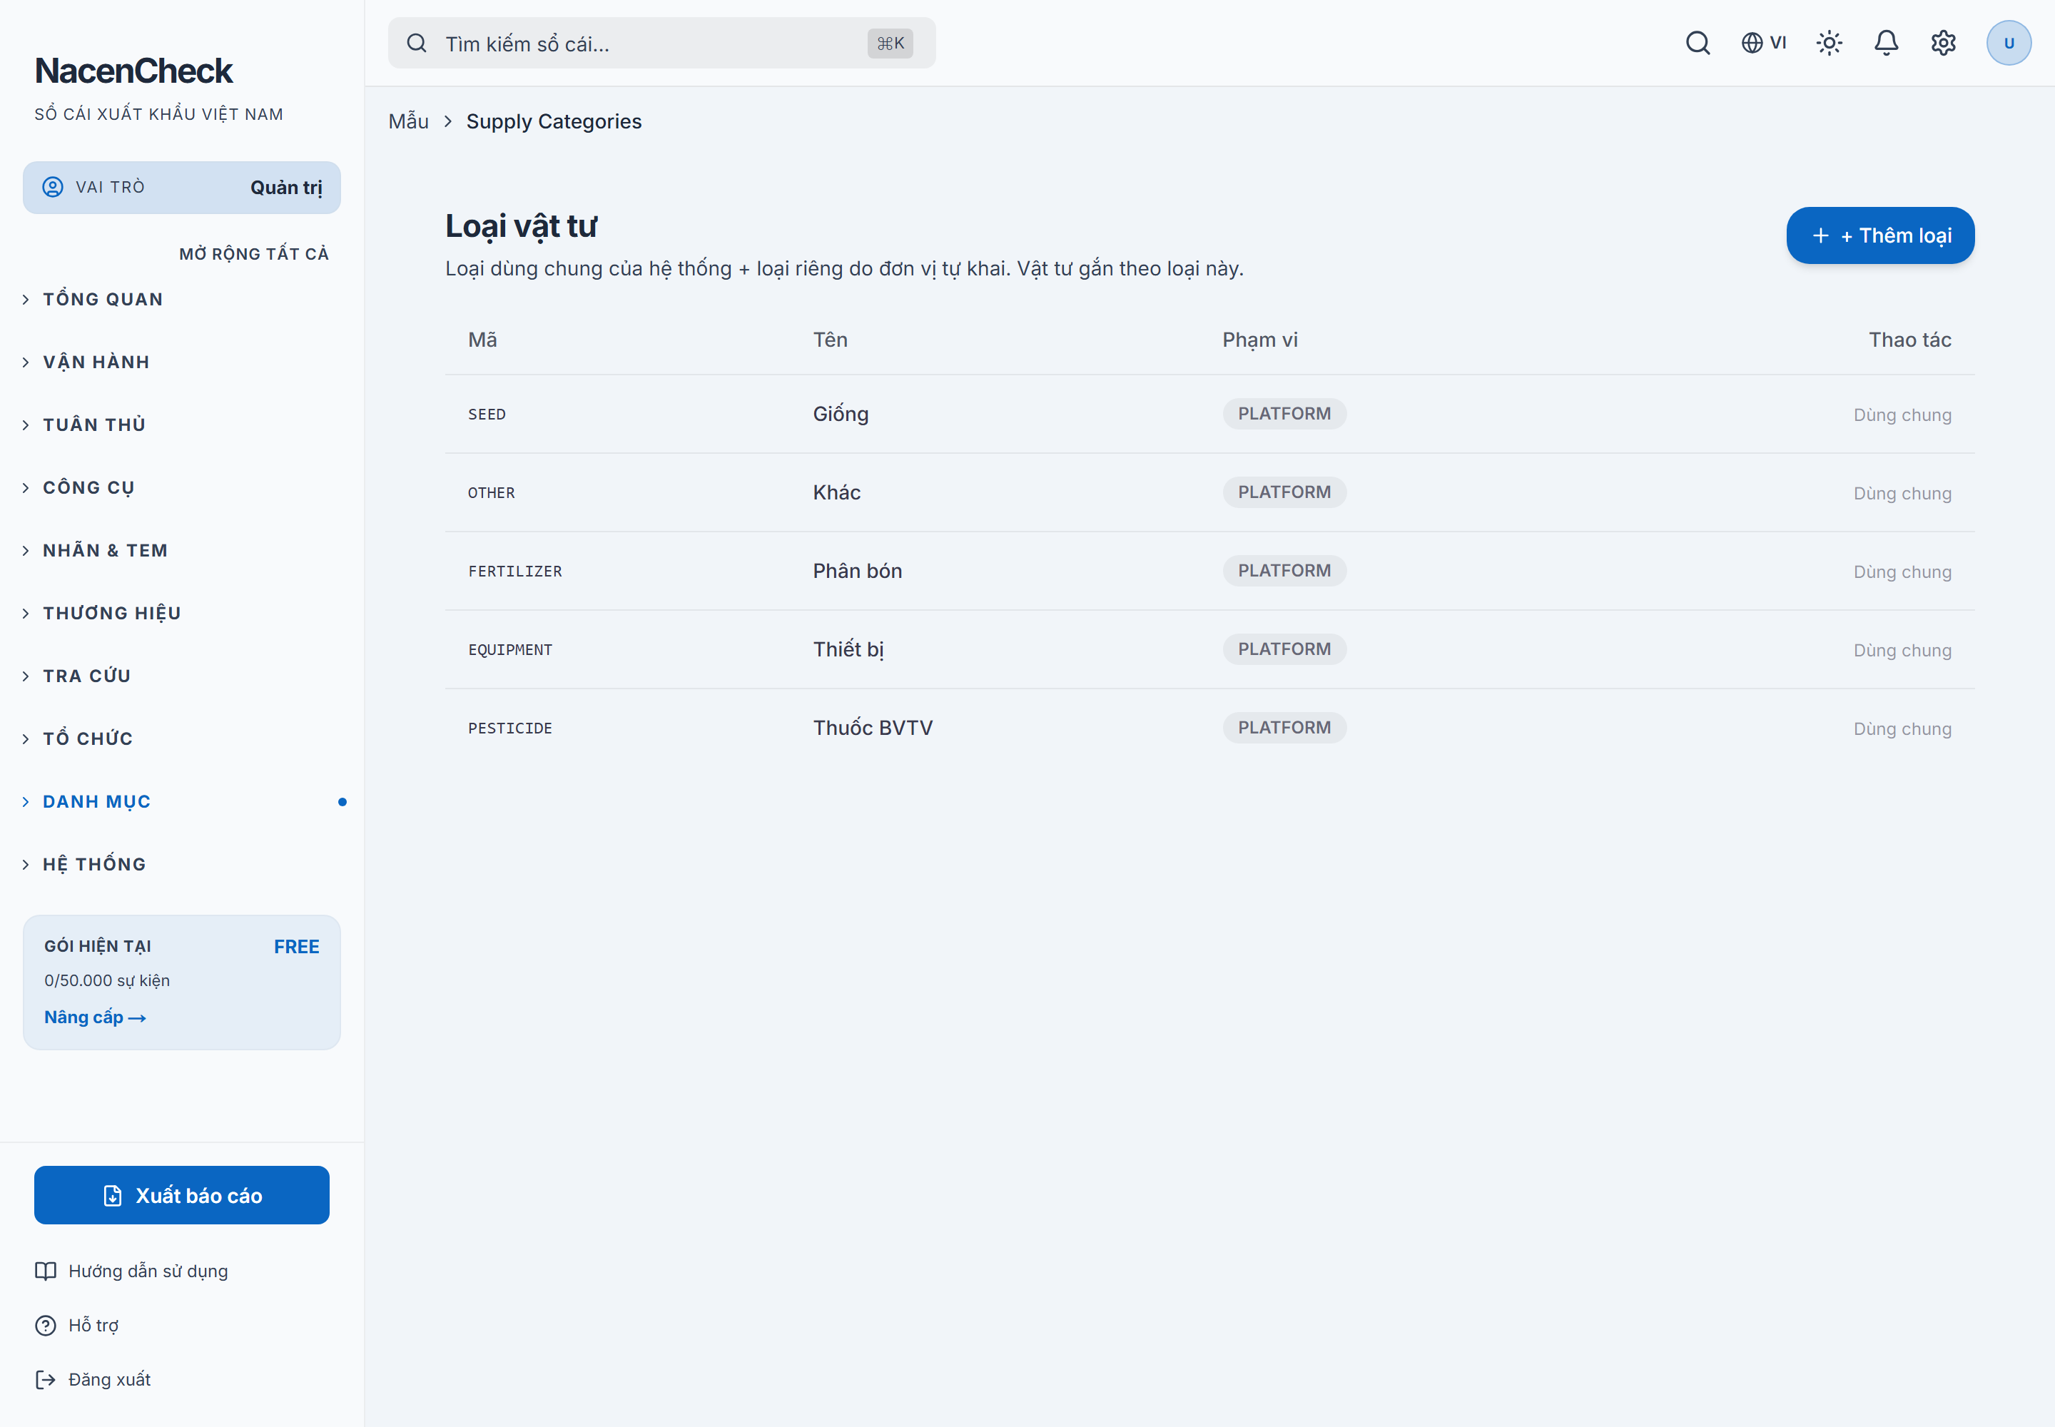
Task: Expand the Nhãn & Tem section
Action: [x=181, y=550]
